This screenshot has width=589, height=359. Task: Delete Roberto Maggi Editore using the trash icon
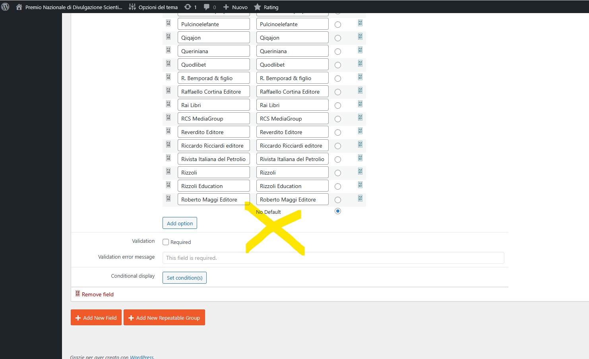point(360,198)
